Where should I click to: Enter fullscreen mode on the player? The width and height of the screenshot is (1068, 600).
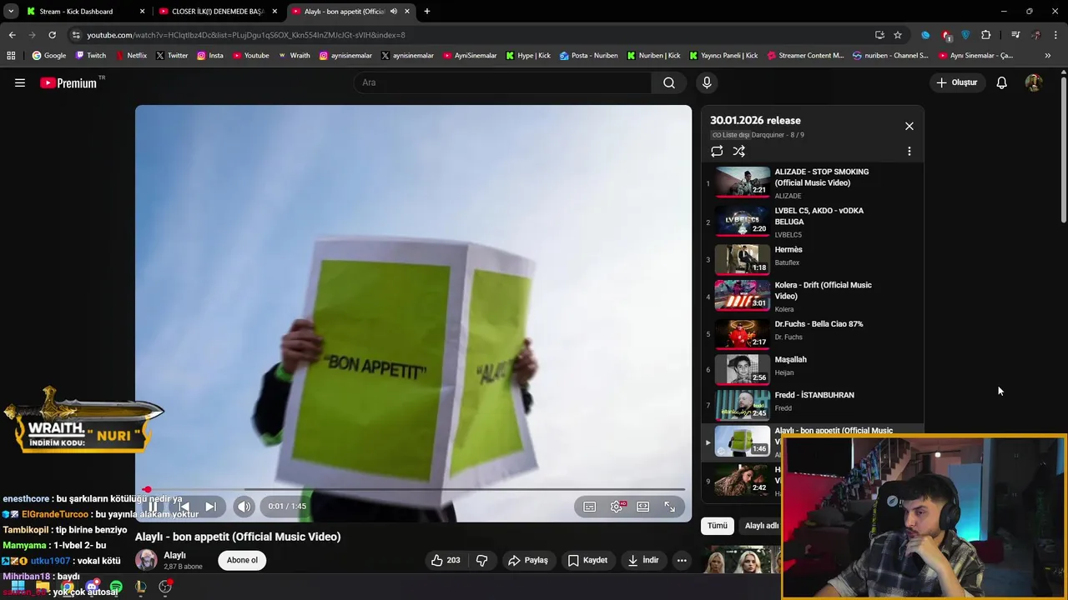coord(670,506)
